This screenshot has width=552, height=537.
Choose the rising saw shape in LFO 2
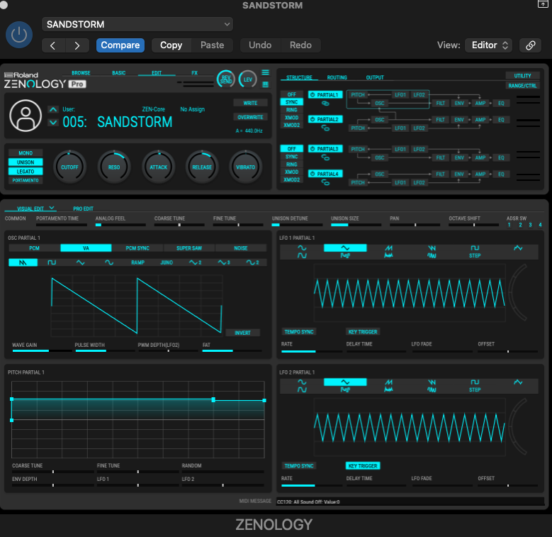(x=388, y=382)
